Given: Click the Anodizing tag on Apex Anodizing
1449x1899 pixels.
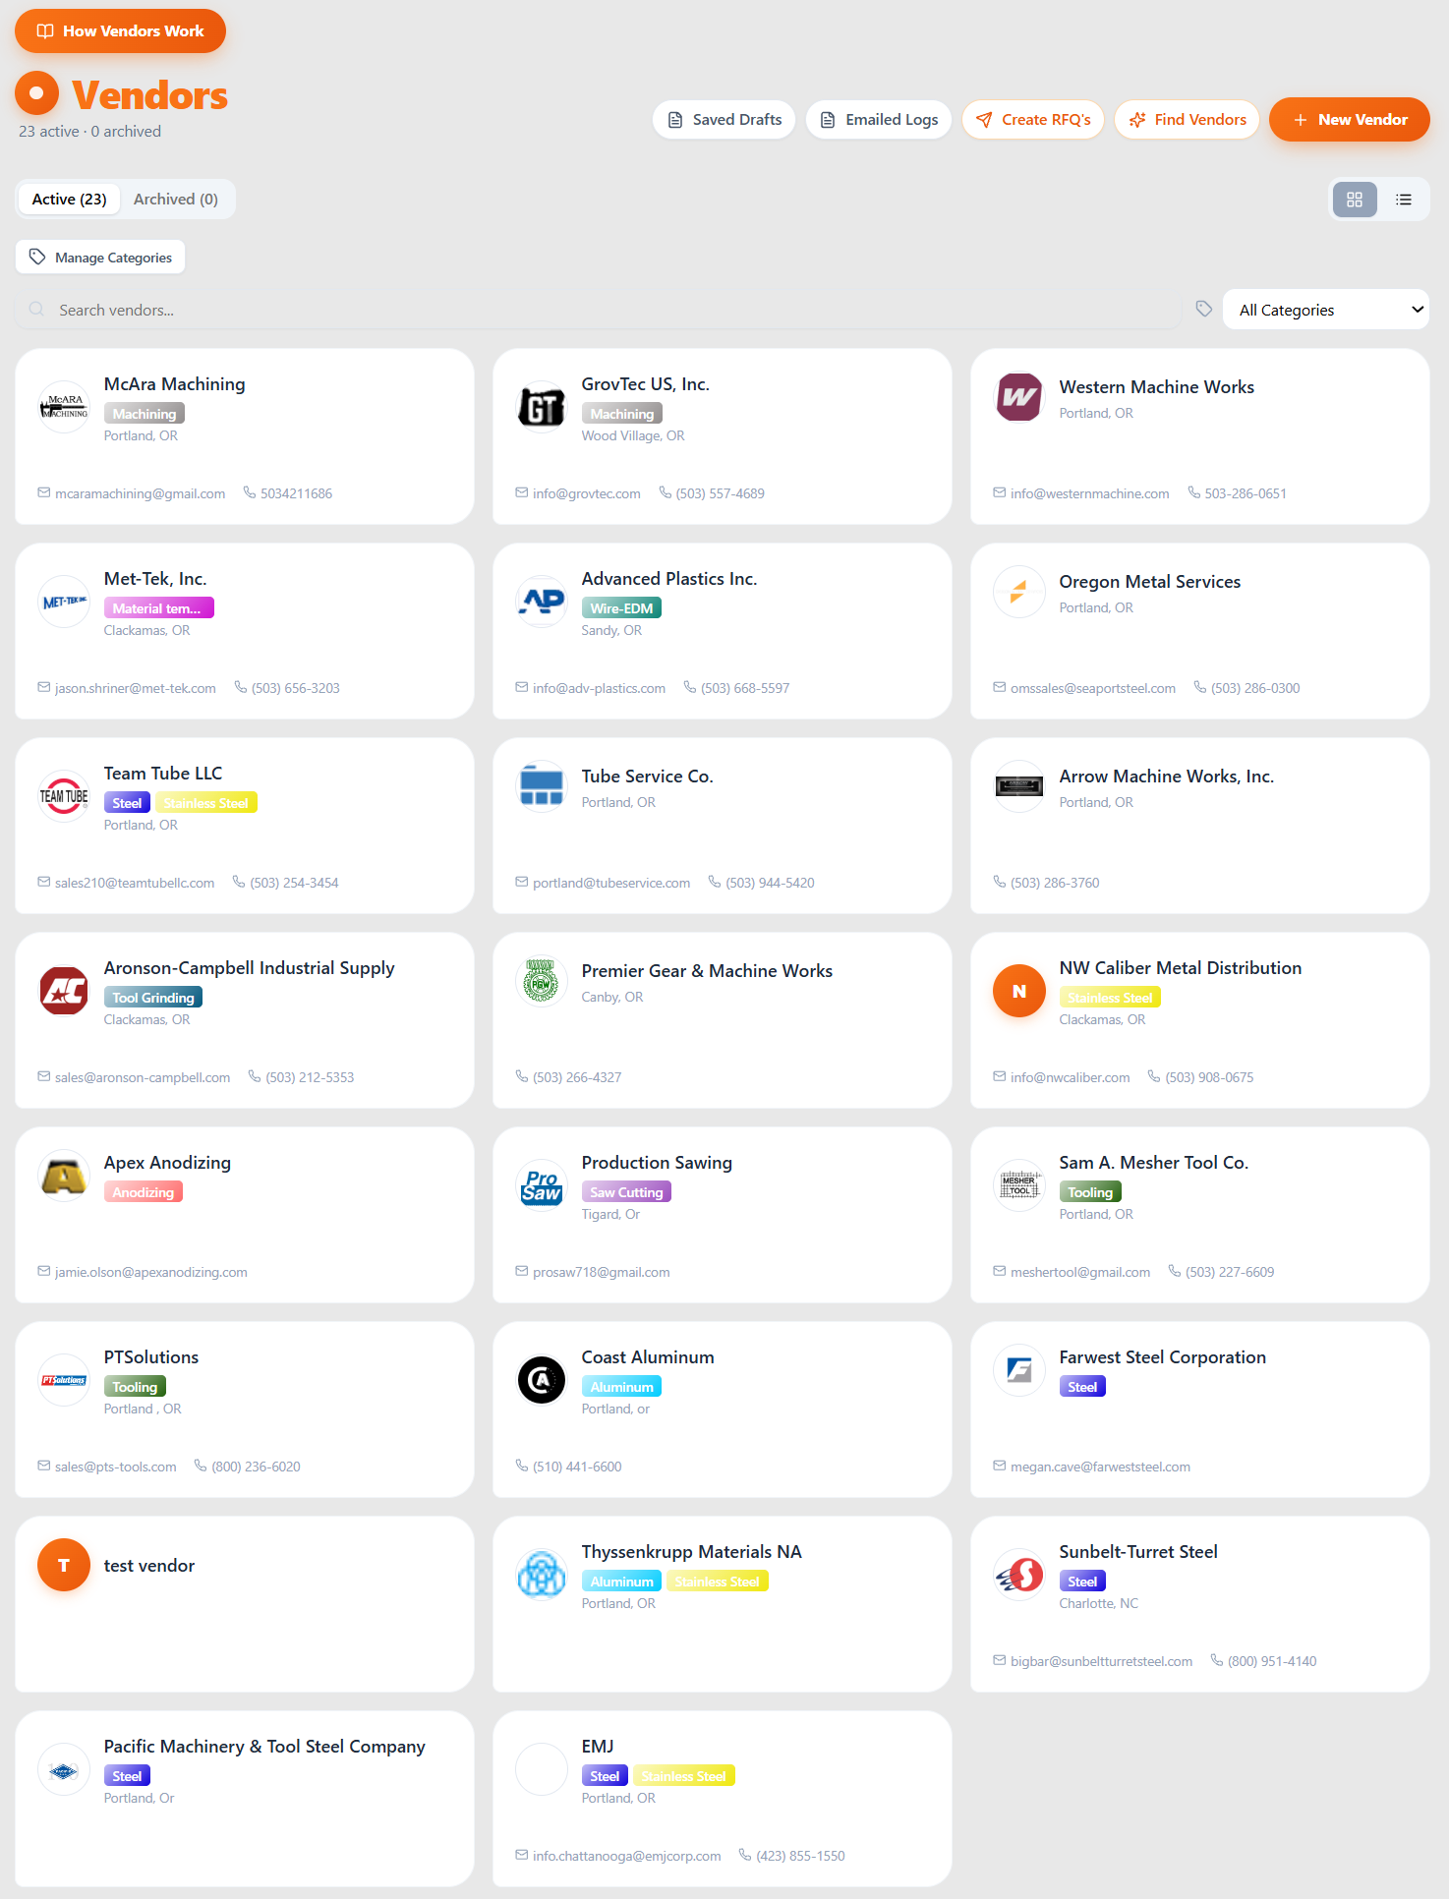Looking at the screenshot, I should (144, 1192).
